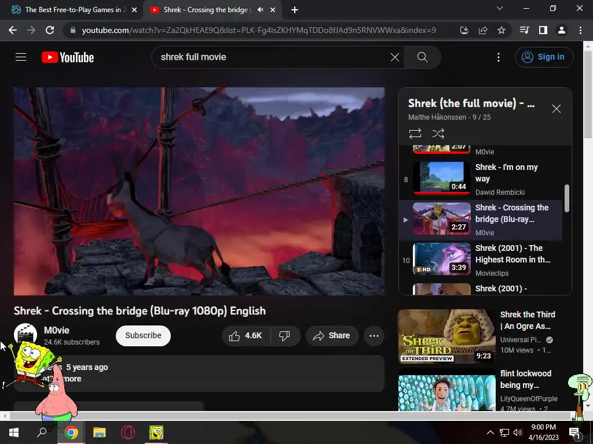This screenshot has height=444, width=593.
Task: Close the 'Best Free-to-Play Games' tab
Action: (134, 10)
